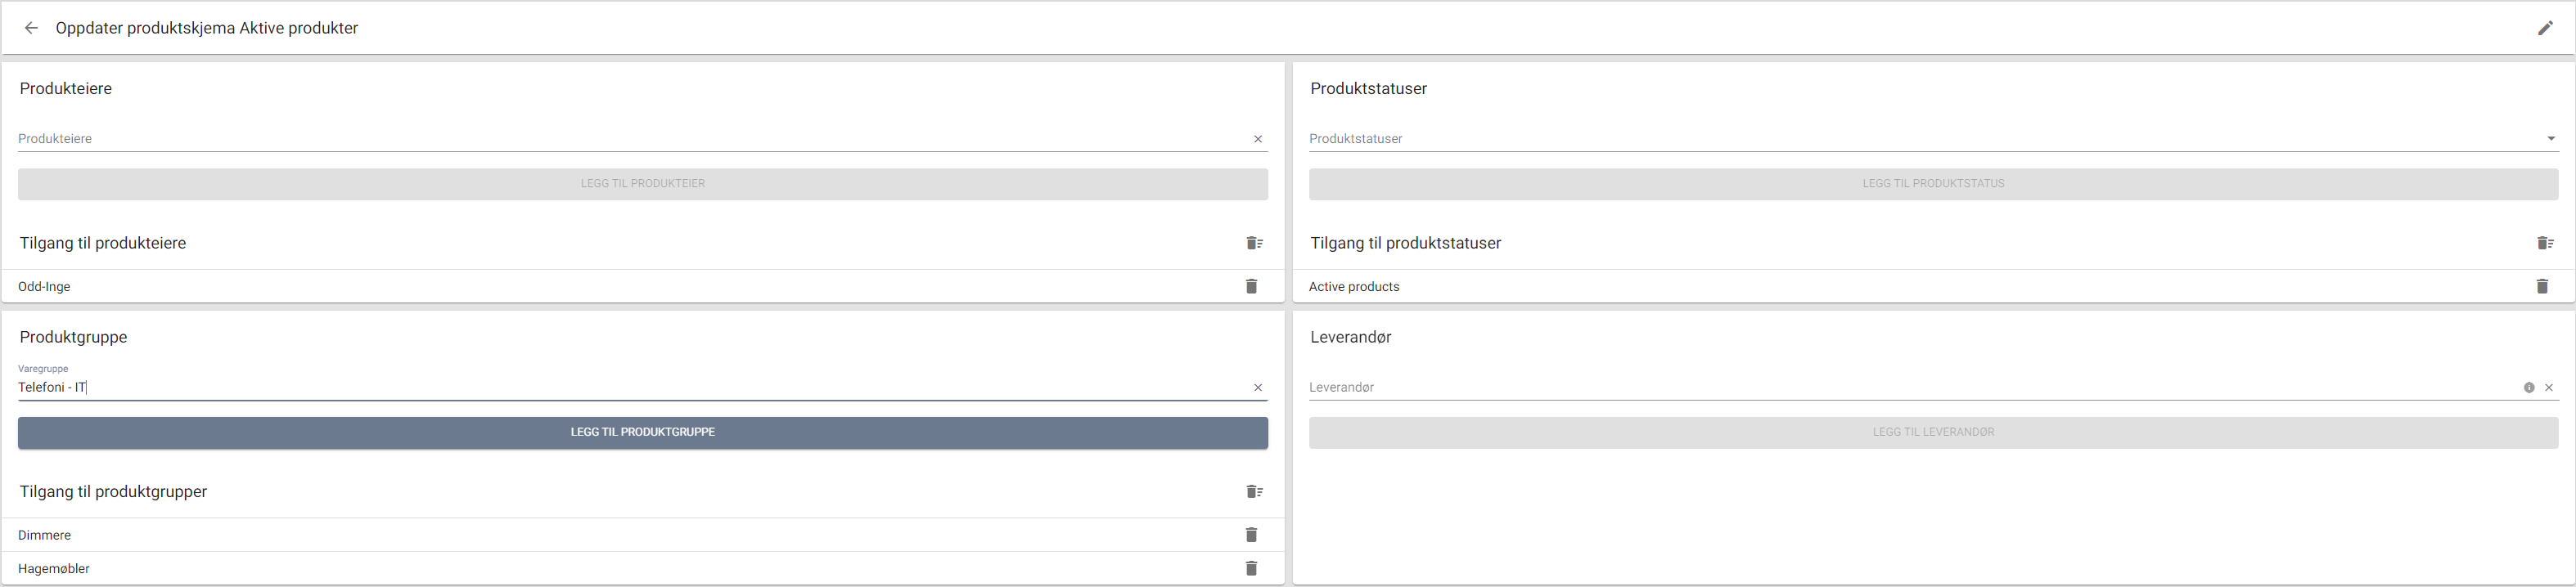Clear the Produkteiere field
Image resolution: width=2576 pixels, height=587 pixels.
pyautogui.click(x=1258, y=140)
